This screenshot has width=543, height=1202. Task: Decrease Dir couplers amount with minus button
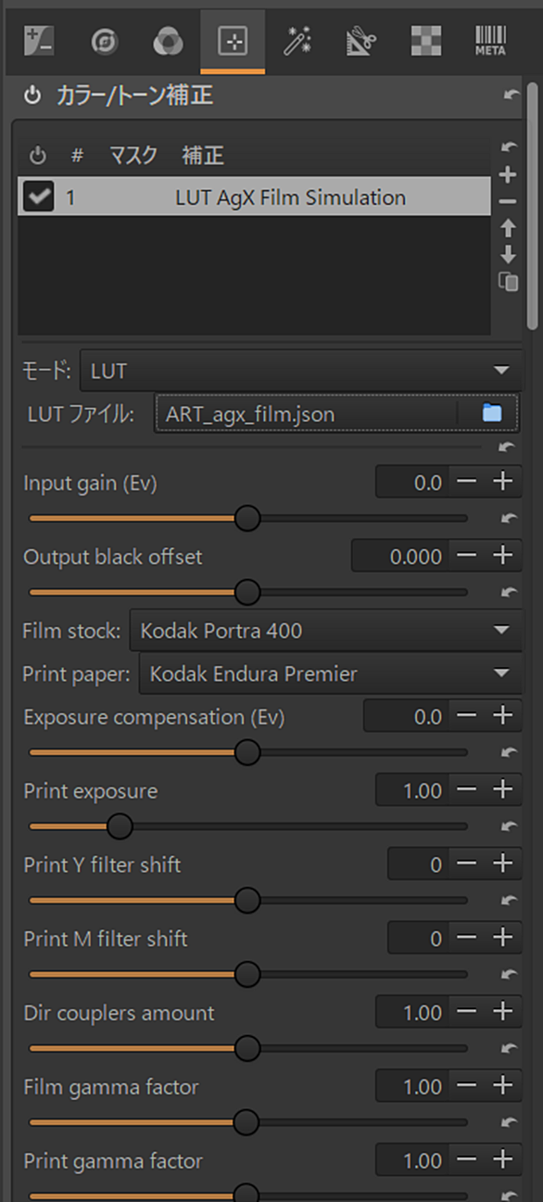(x=468, y=1012)
